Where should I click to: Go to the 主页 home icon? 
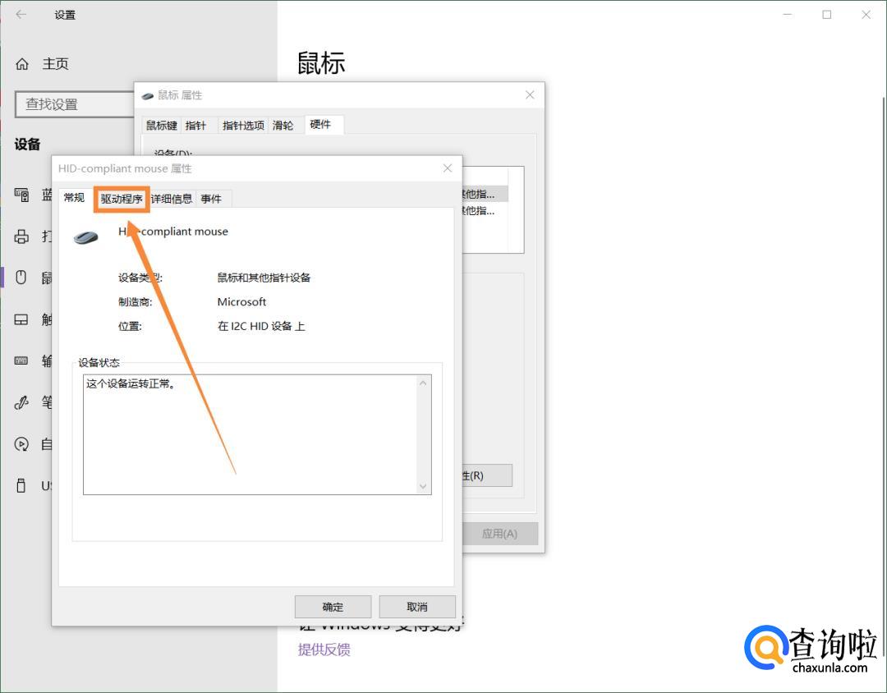pyautogui.click(x=22, y=64)
